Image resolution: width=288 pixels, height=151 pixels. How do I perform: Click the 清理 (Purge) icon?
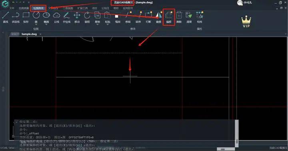(189, 16)
